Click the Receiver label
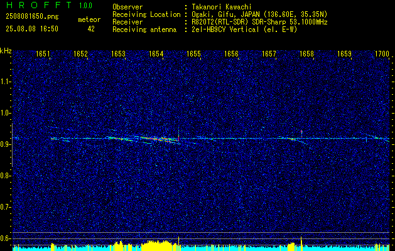The height and width of the screenshot is (251, 395). coord(127,22)
